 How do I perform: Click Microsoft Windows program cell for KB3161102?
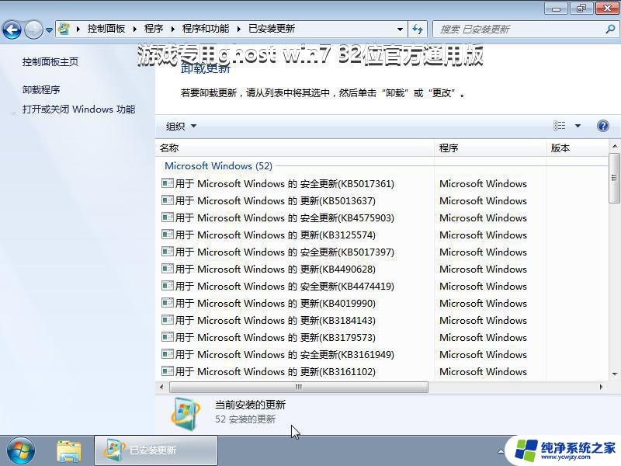(x=483, y=371)
